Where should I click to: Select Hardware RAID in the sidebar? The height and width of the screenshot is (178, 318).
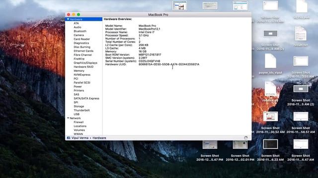pos(83,67)
